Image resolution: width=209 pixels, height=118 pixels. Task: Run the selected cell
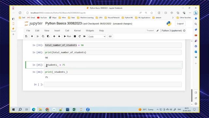[68, 36]
